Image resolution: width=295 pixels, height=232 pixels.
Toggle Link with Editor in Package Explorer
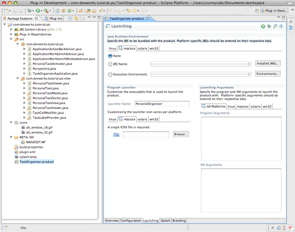tap(76, 18)
